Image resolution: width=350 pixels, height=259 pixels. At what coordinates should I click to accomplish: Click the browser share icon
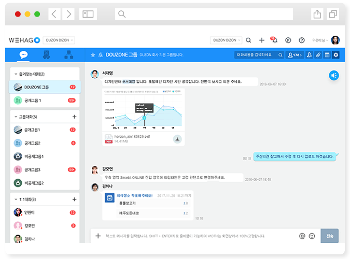pos(317,14)
